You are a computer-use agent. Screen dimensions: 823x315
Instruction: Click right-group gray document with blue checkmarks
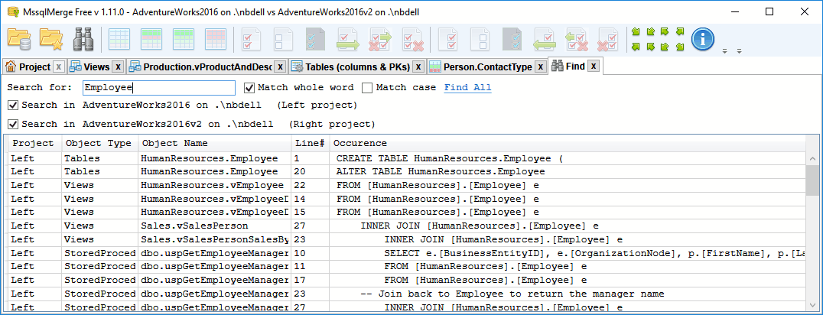pos(512,40)
